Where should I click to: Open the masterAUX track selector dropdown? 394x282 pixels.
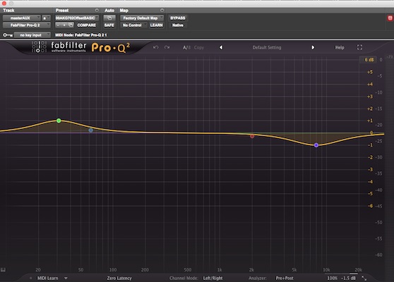point(21,18)
